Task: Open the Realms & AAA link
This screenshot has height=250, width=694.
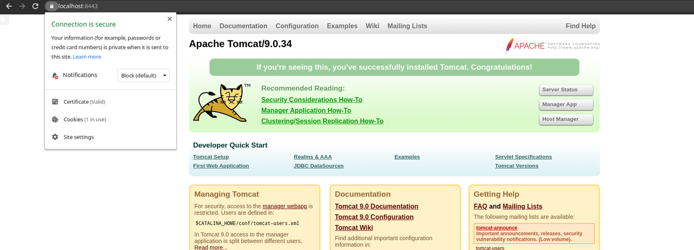Action: 313,157
